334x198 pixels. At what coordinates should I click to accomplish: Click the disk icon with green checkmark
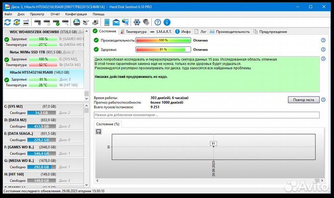point(56,22)
